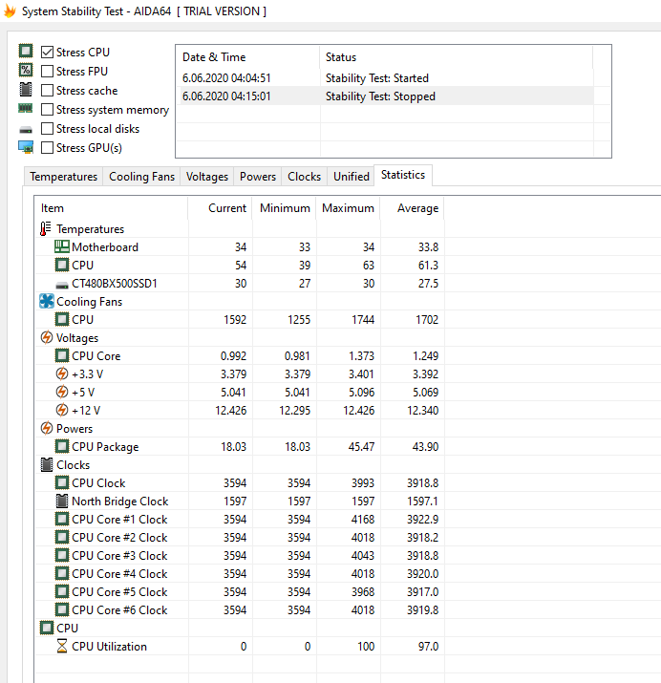Click the lightning icon next to +3.3 V

click(62, 374)
